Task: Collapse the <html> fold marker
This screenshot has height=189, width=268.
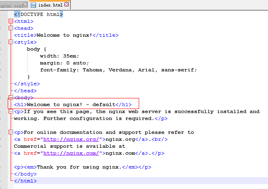Action: pos(11,21)
